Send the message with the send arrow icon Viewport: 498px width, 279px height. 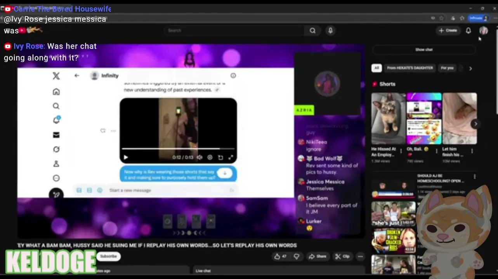coord(232,190)
